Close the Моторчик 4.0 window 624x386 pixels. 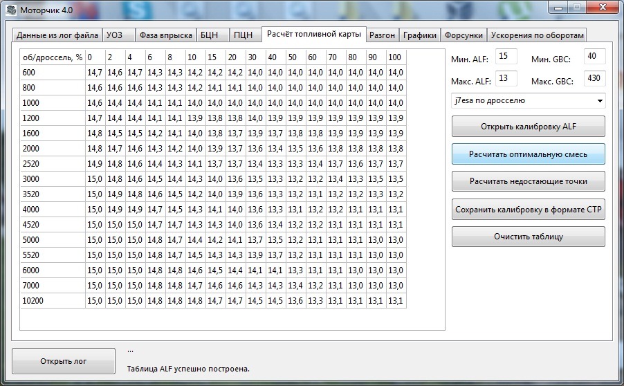tap(603, 8)
